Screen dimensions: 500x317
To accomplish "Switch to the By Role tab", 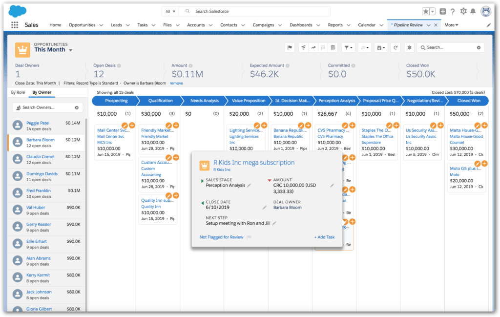I will pos(18,92).
